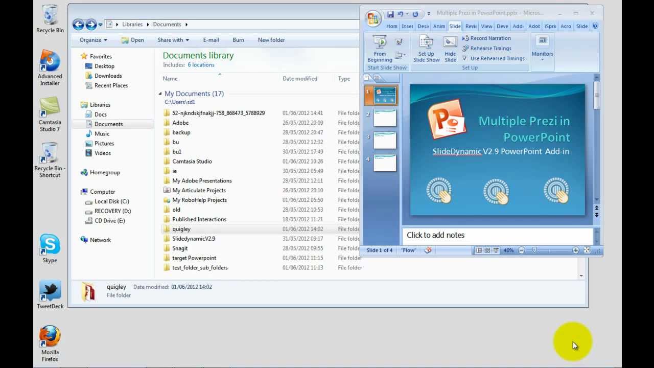Zoom in with plus button
Screen dimensions: 654x368
[576, 250]
